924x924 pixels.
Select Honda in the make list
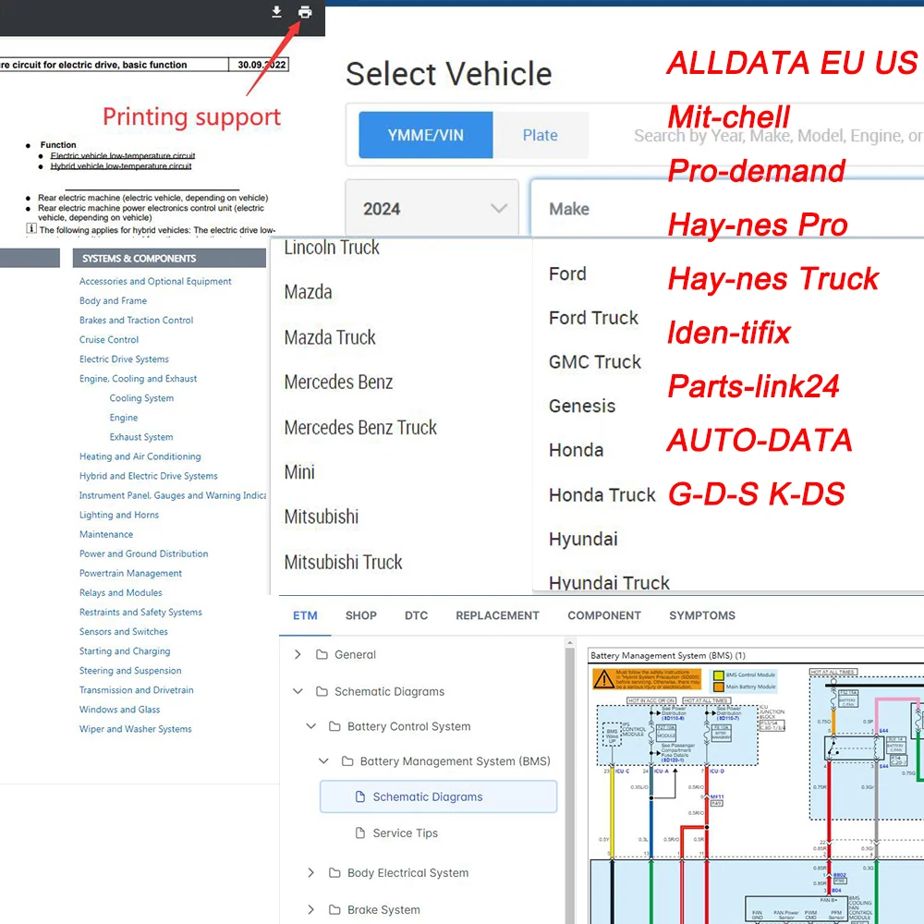point(576,450)
